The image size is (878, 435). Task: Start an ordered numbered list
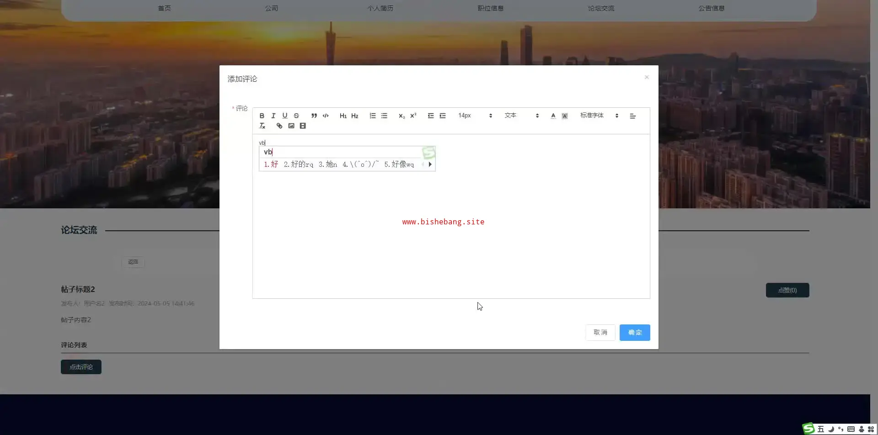click(x=373, y=116)
